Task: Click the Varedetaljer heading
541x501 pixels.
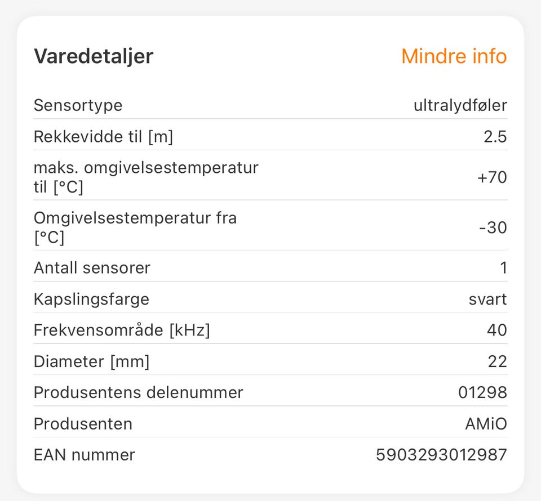Action: coord(94,56)
